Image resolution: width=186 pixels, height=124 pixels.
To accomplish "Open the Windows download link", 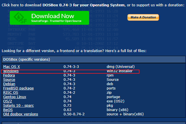I will click(x=11, y=71).
